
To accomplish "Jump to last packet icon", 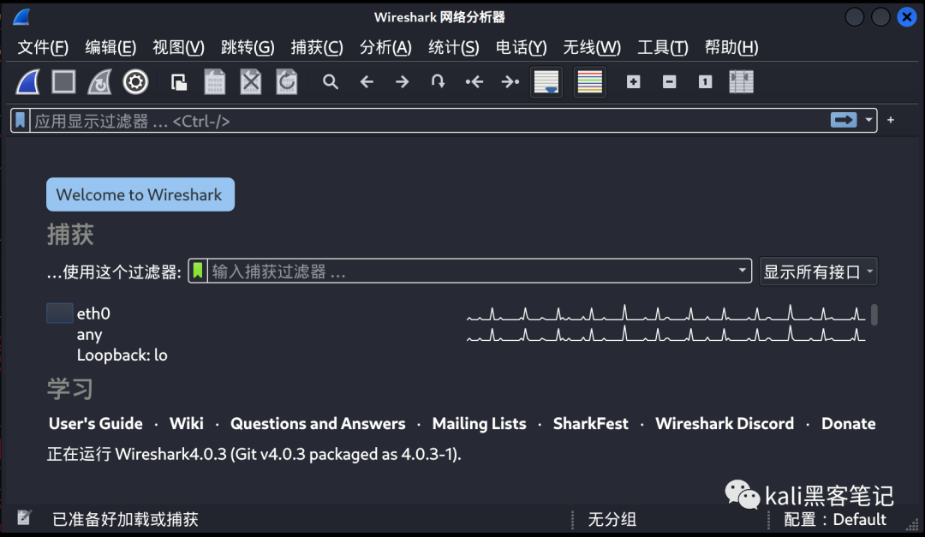I will [x=510, y=81].
